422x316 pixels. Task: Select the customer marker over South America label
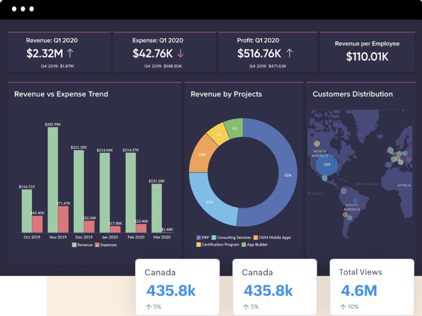[355, 201]
